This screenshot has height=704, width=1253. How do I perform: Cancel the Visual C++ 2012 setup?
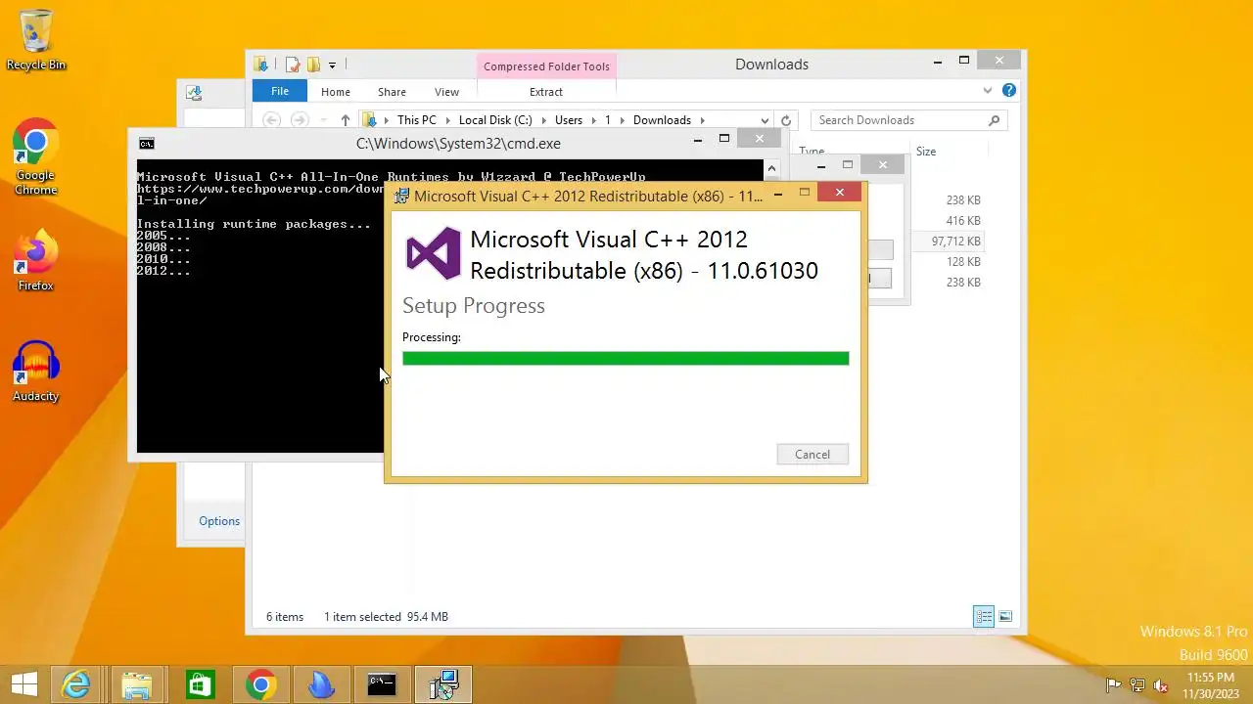coord(812,455)
